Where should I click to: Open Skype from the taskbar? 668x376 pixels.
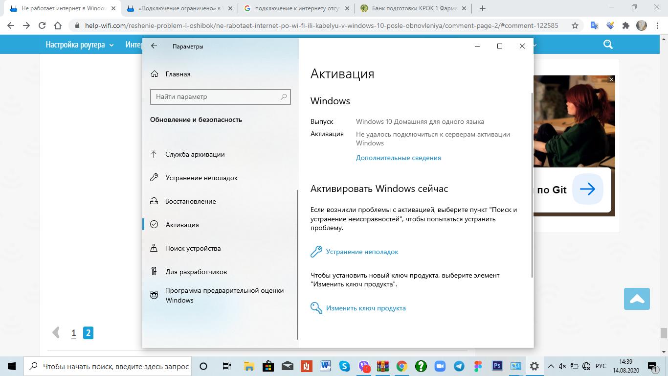344,366
